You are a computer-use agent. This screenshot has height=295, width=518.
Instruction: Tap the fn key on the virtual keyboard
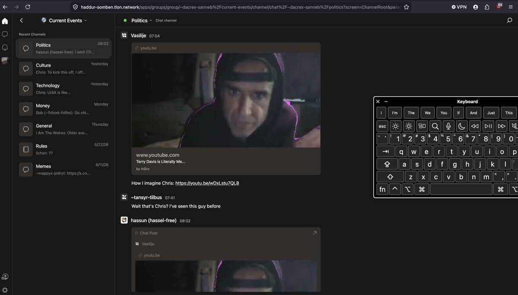(x=382, y=189)
